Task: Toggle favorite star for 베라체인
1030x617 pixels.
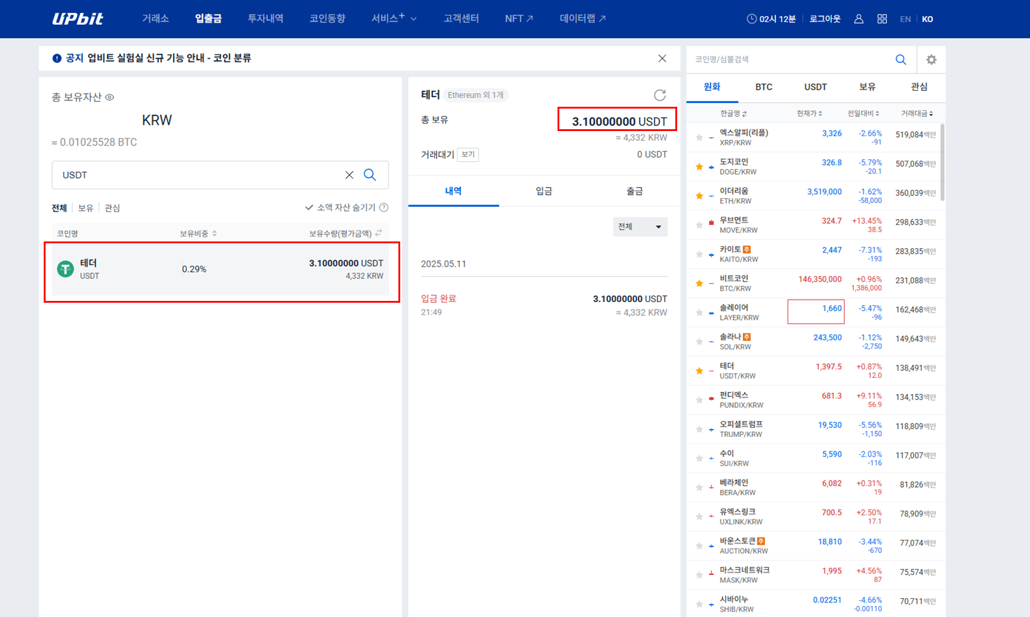Action: point(699,487)
